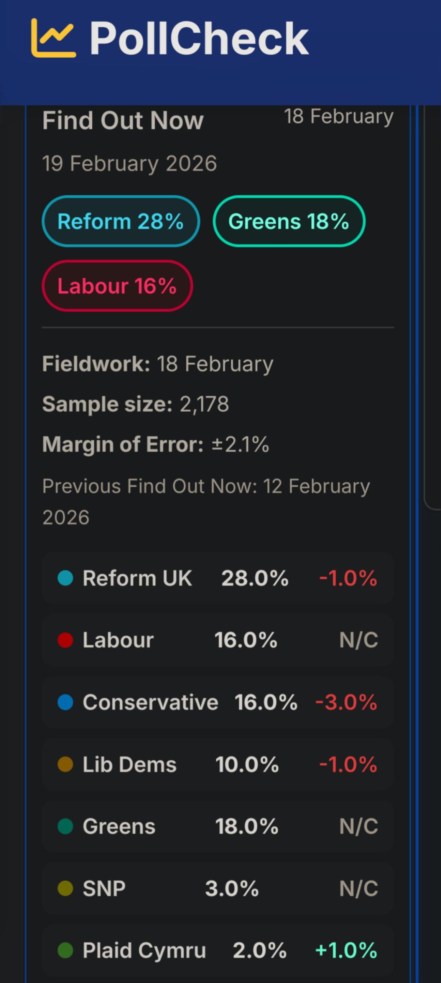Open the Reform UK 28.0% result row
The image size is (441, 983).
pos(218,578)
